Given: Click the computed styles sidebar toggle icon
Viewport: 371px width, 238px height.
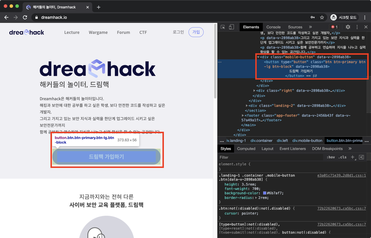Looking at the screenshot, I should pos(361,157).
